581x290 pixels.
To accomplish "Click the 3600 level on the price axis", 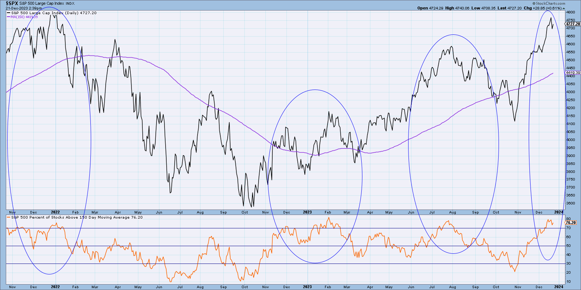I will 570,203.
